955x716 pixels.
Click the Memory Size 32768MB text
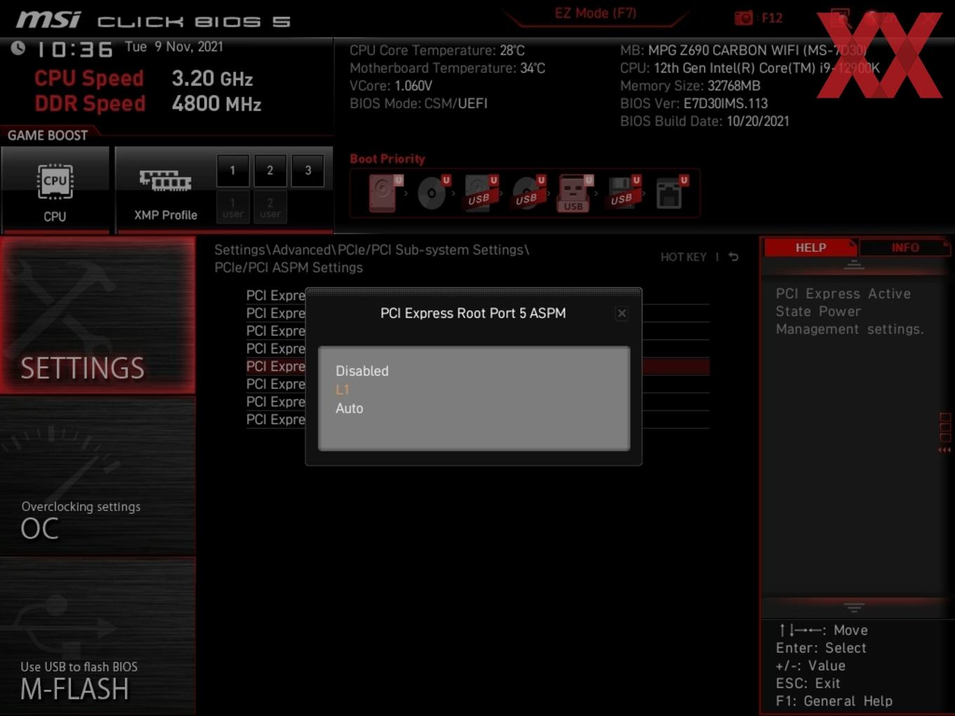(x=690, y=86)
